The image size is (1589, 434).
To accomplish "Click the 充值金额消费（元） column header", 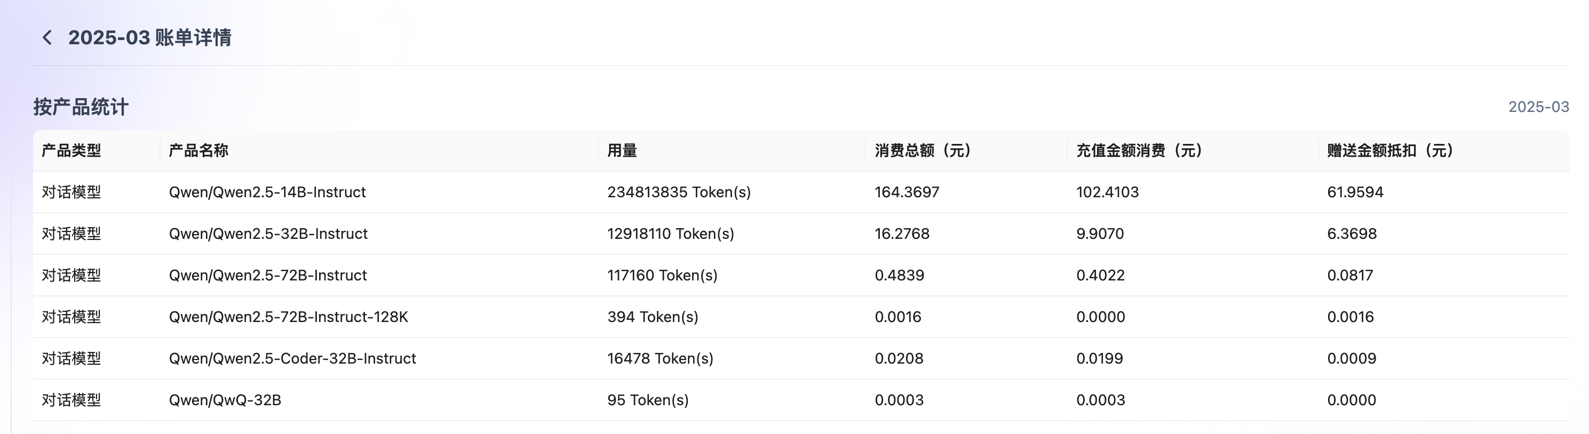I will [1139, 150].
